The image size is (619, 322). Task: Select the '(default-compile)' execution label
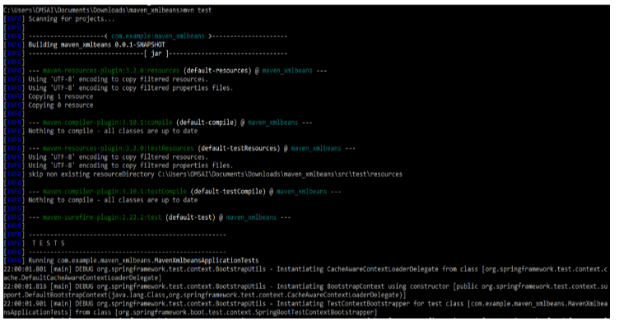pyautogui.click(x=207, y=123)
